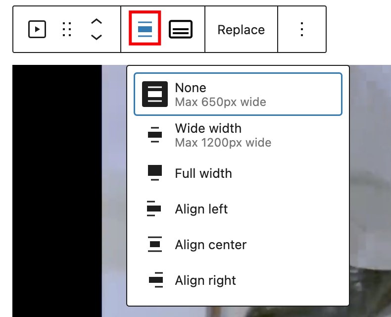
Task: Select Align left option
Action: (x=238, y=209)
